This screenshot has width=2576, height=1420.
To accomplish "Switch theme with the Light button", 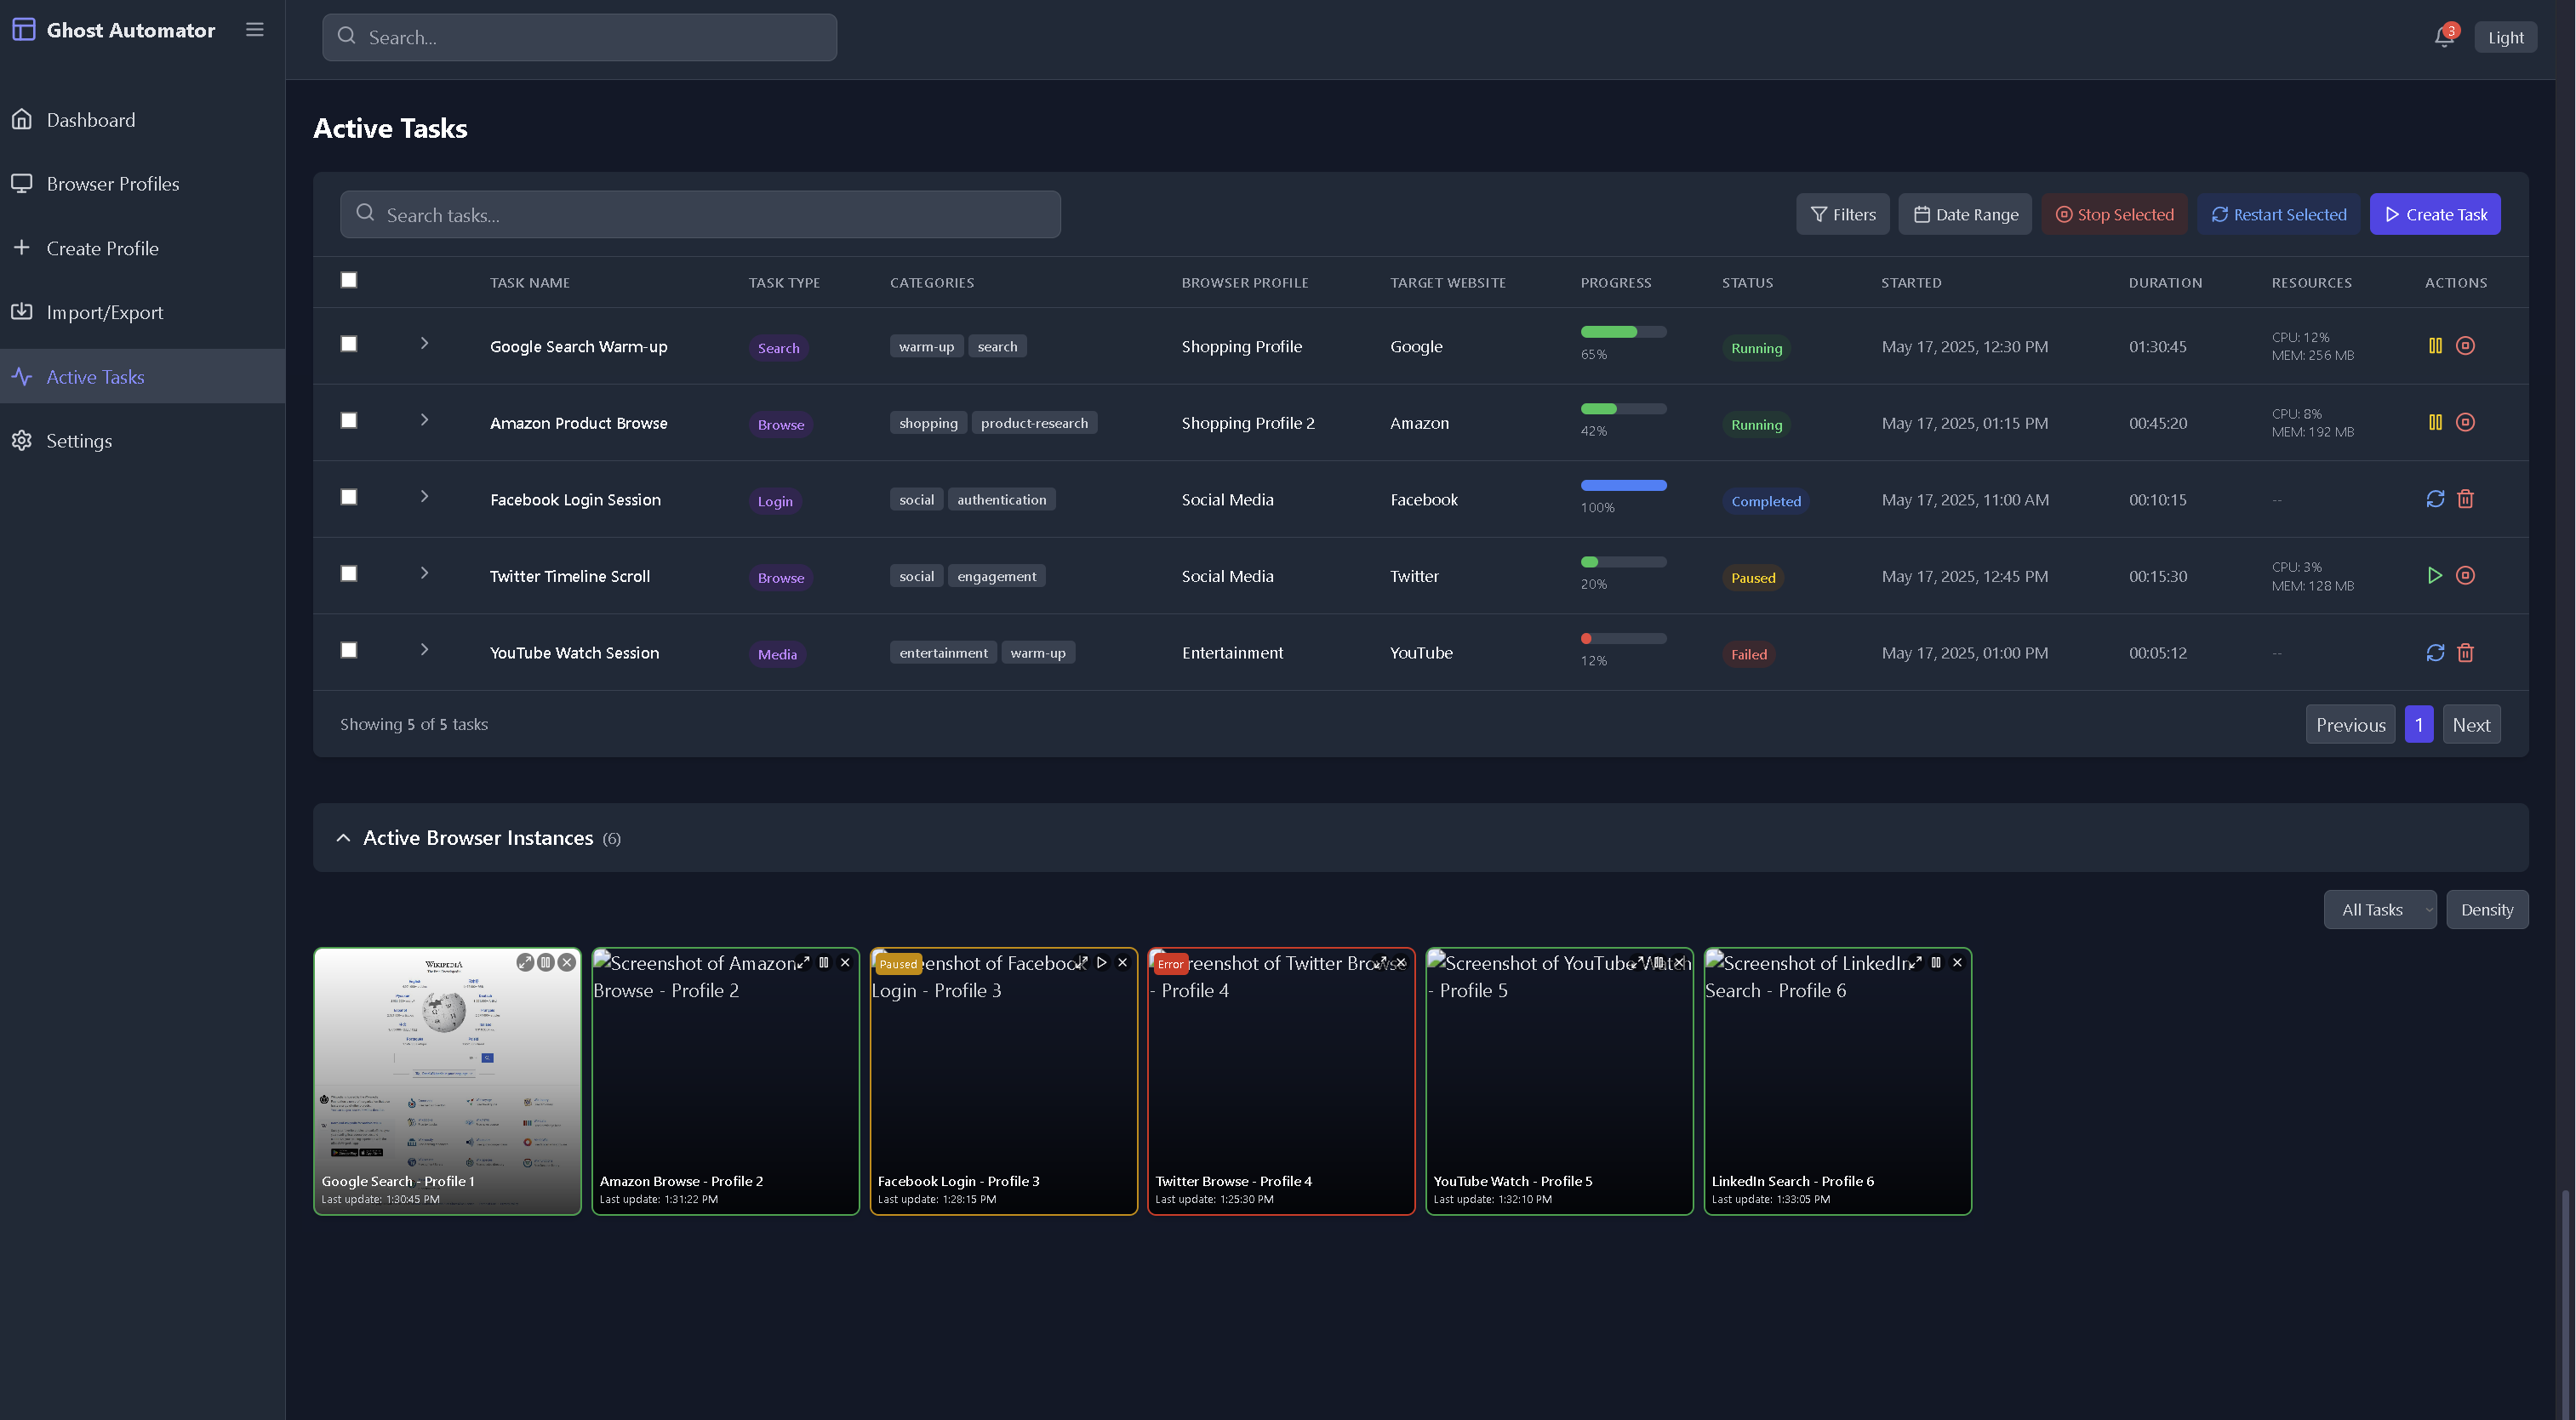I will [x=2505, y=38].
